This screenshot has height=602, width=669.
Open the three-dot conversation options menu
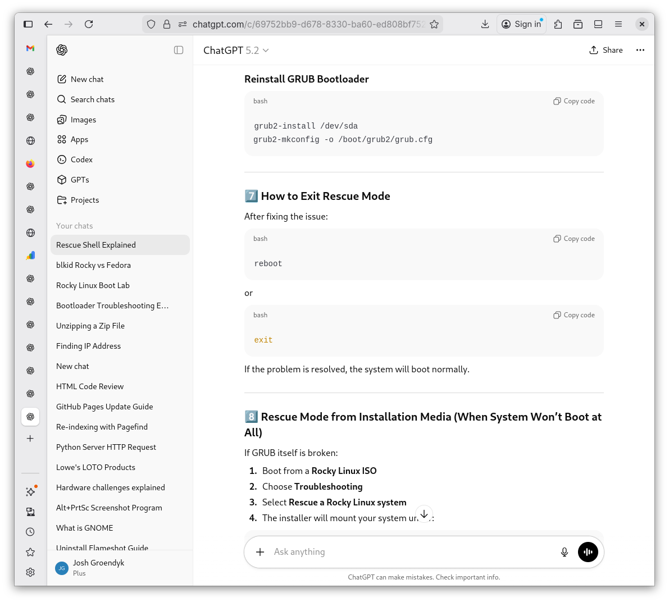point(640,50)
